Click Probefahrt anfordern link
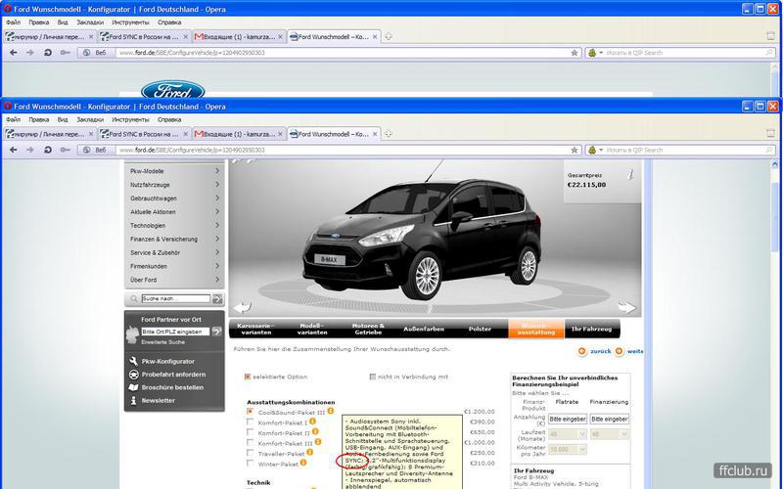 (x=173, y=375)
